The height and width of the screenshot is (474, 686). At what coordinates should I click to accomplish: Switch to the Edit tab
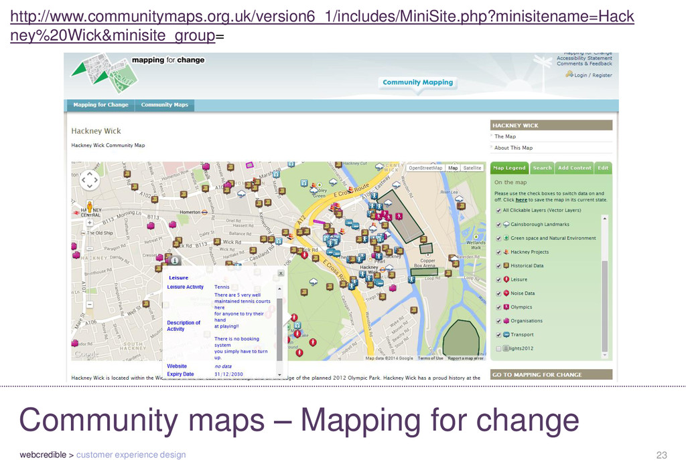click(603, 168)
